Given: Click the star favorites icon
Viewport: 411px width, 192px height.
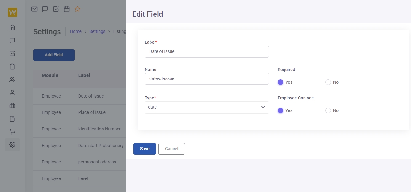Looking at the screenshot, I should [x=77, y=9].
